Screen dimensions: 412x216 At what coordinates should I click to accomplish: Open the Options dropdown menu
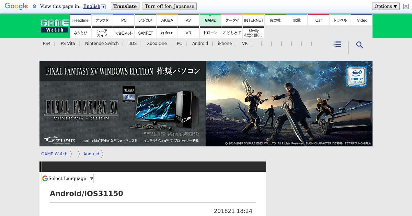pos(386,6)
